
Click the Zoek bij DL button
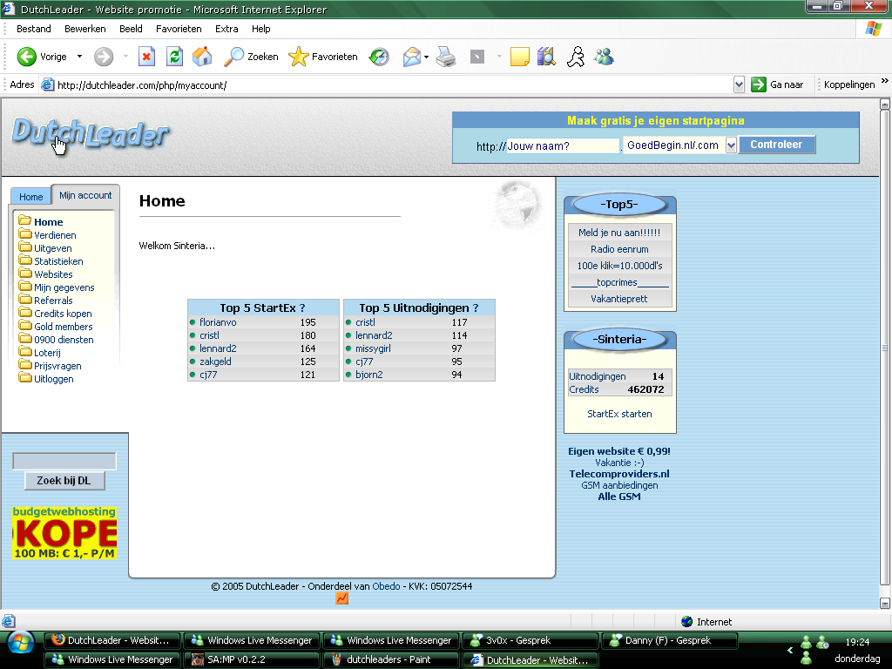tap(64, 481)
